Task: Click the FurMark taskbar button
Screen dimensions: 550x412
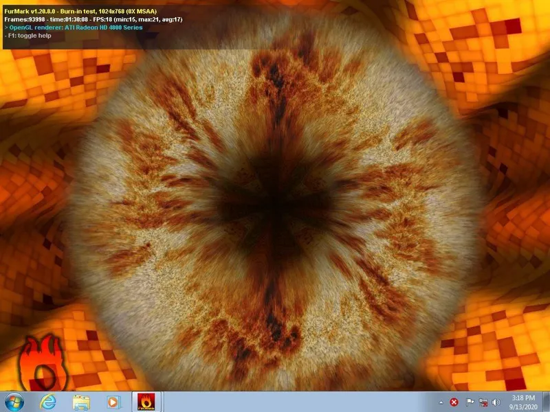Action: coord(146,401)
